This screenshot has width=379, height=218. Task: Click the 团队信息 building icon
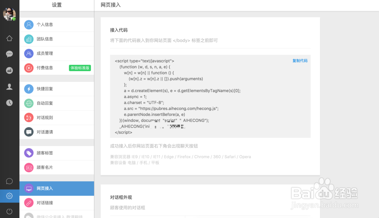click(x=29, y=39)
